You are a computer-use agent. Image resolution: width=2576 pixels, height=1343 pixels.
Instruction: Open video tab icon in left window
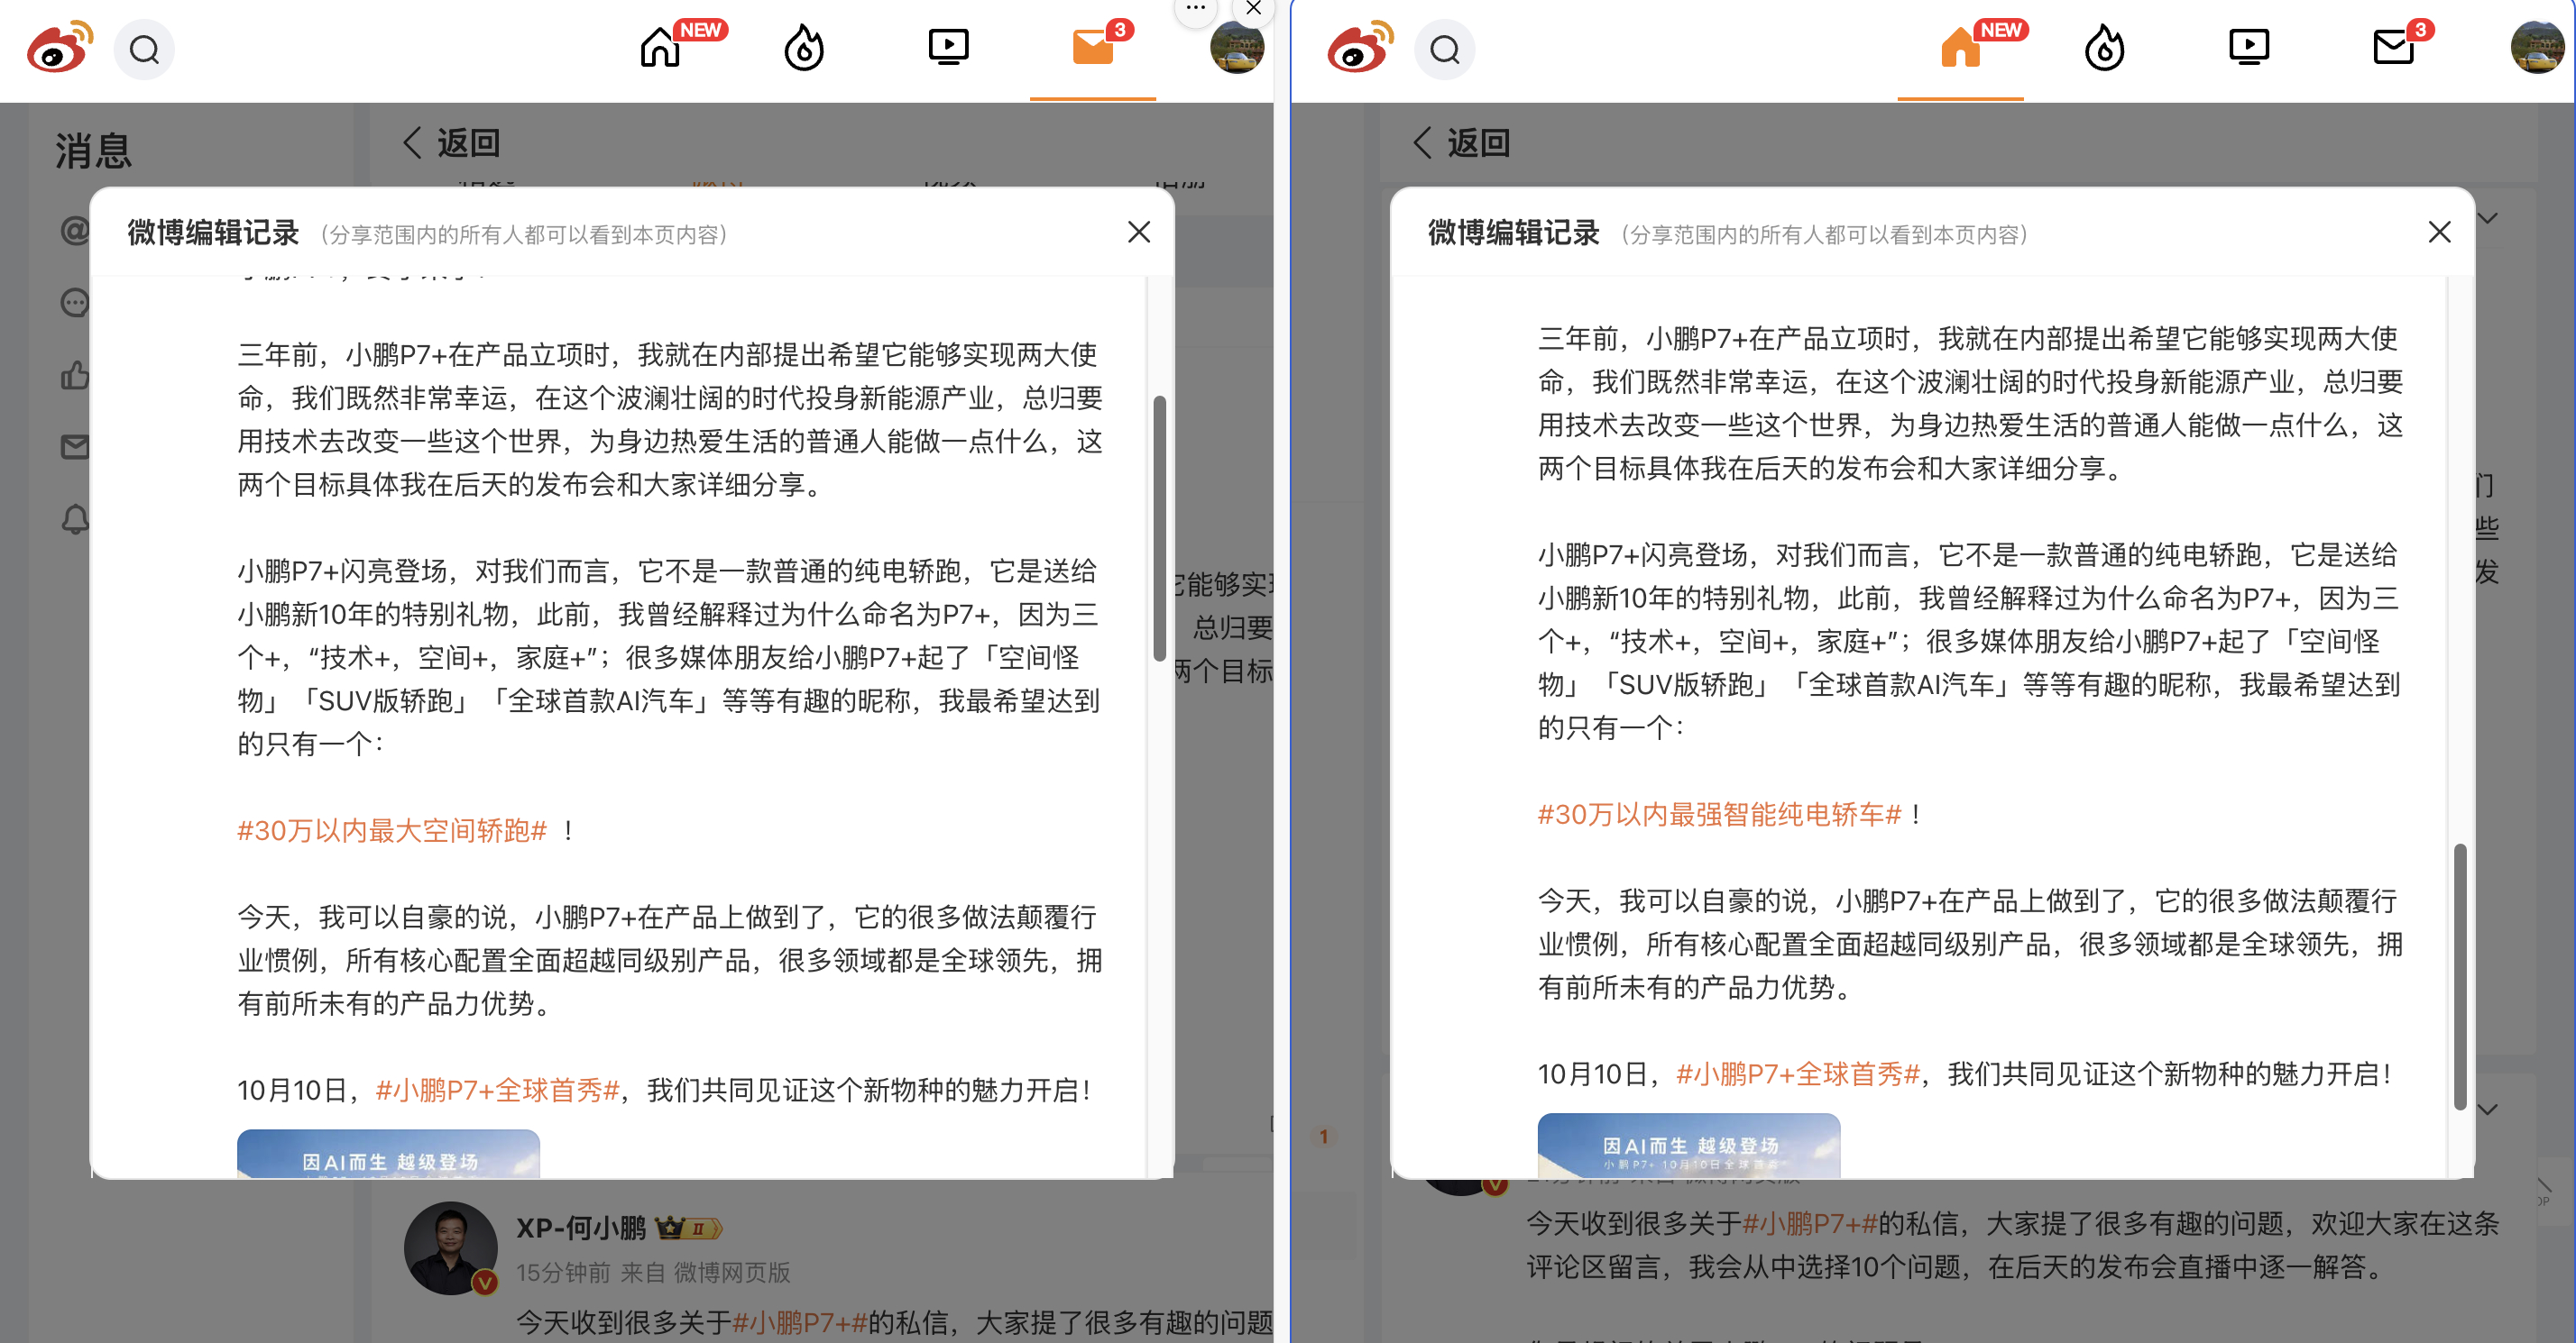point(948,47)
